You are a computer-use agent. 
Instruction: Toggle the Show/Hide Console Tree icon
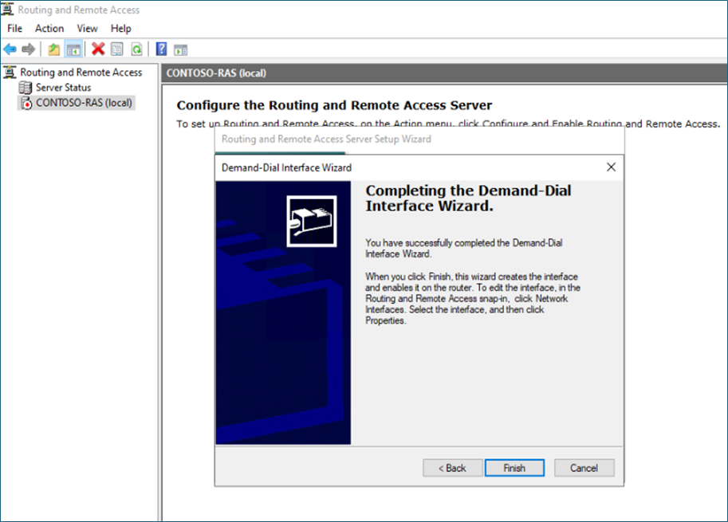pyautogui.click(x=73, y=49)
